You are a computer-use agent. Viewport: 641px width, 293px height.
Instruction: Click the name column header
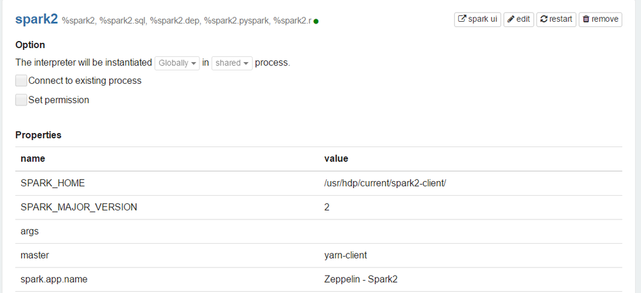[x=33, y=158]
